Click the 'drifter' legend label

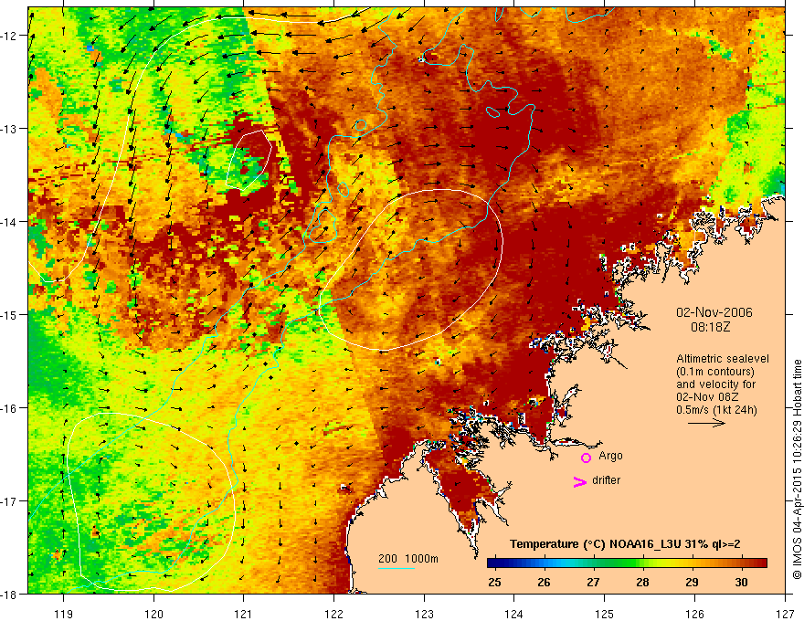[606, 480]
